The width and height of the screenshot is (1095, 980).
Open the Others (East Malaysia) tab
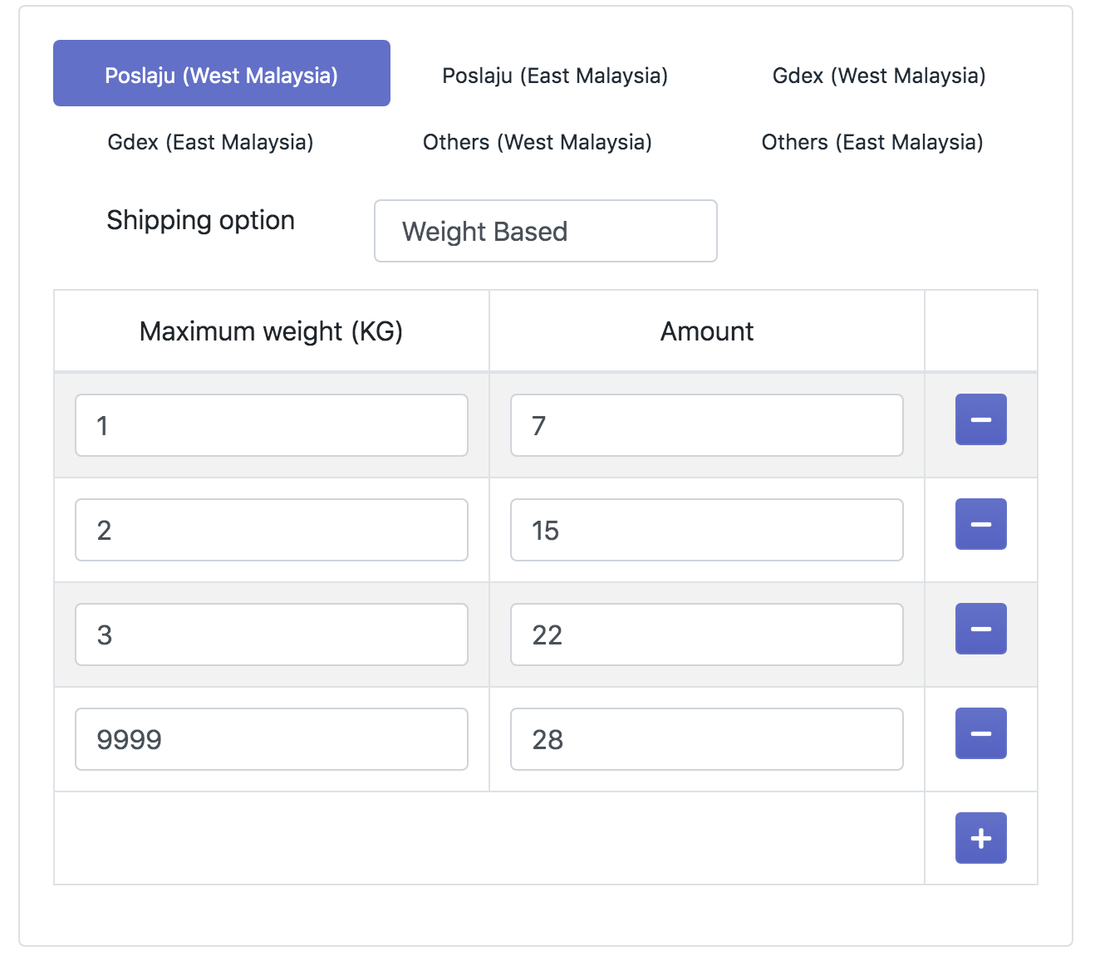(872, 142)
